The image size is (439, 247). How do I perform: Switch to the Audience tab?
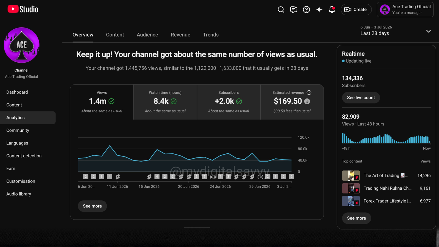[x=147, y=35]
